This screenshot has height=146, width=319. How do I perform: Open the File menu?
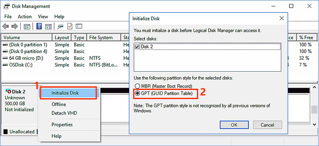(8, 17)
